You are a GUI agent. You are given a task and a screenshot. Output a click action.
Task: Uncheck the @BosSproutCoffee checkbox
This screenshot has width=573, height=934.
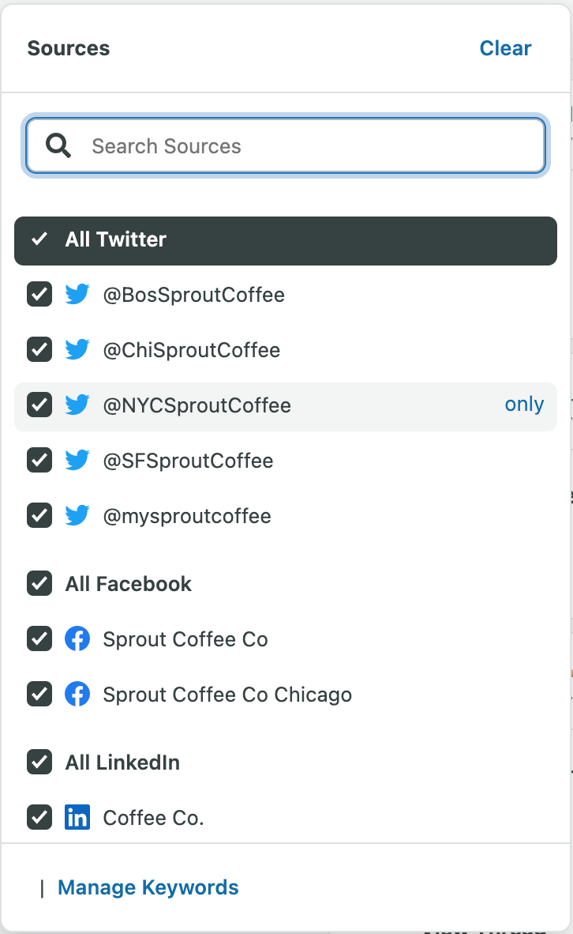[39, 294]
